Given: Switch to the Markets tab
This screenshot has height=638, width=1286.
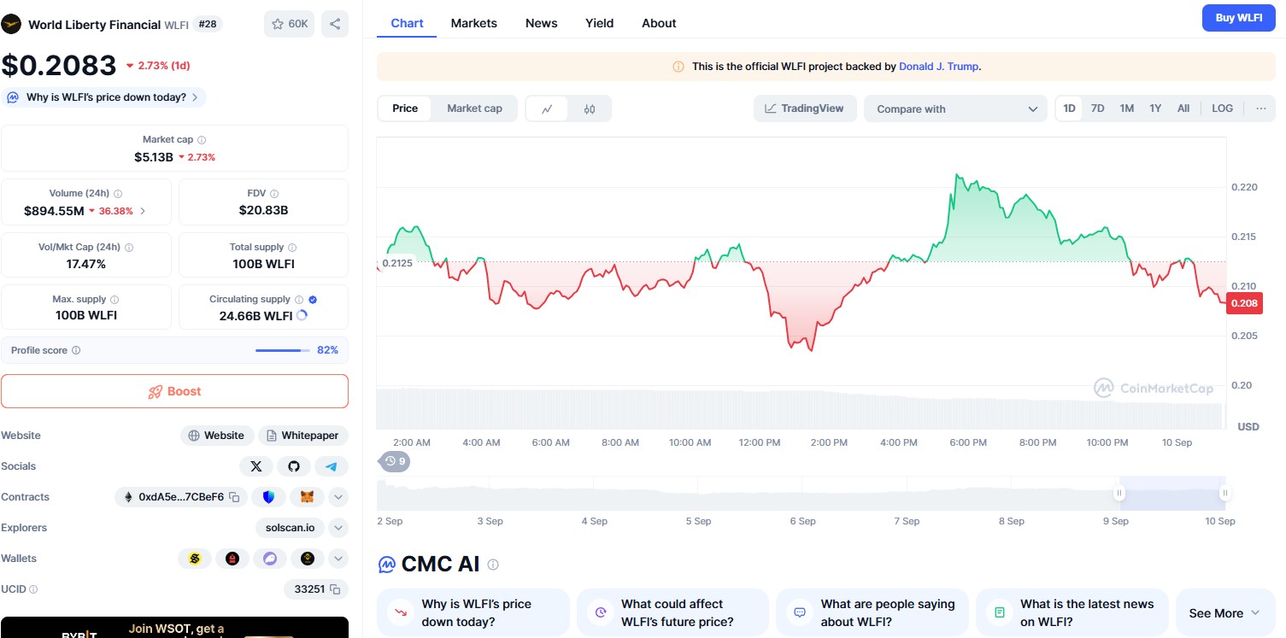Looking at the screenshot, I should click(x=474, y=23).
